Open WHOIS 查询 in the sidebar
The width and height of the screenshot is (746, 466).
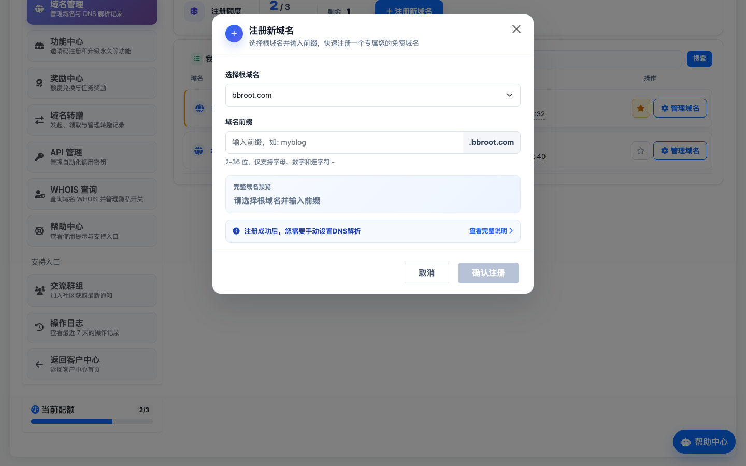[x=92, y=194]
